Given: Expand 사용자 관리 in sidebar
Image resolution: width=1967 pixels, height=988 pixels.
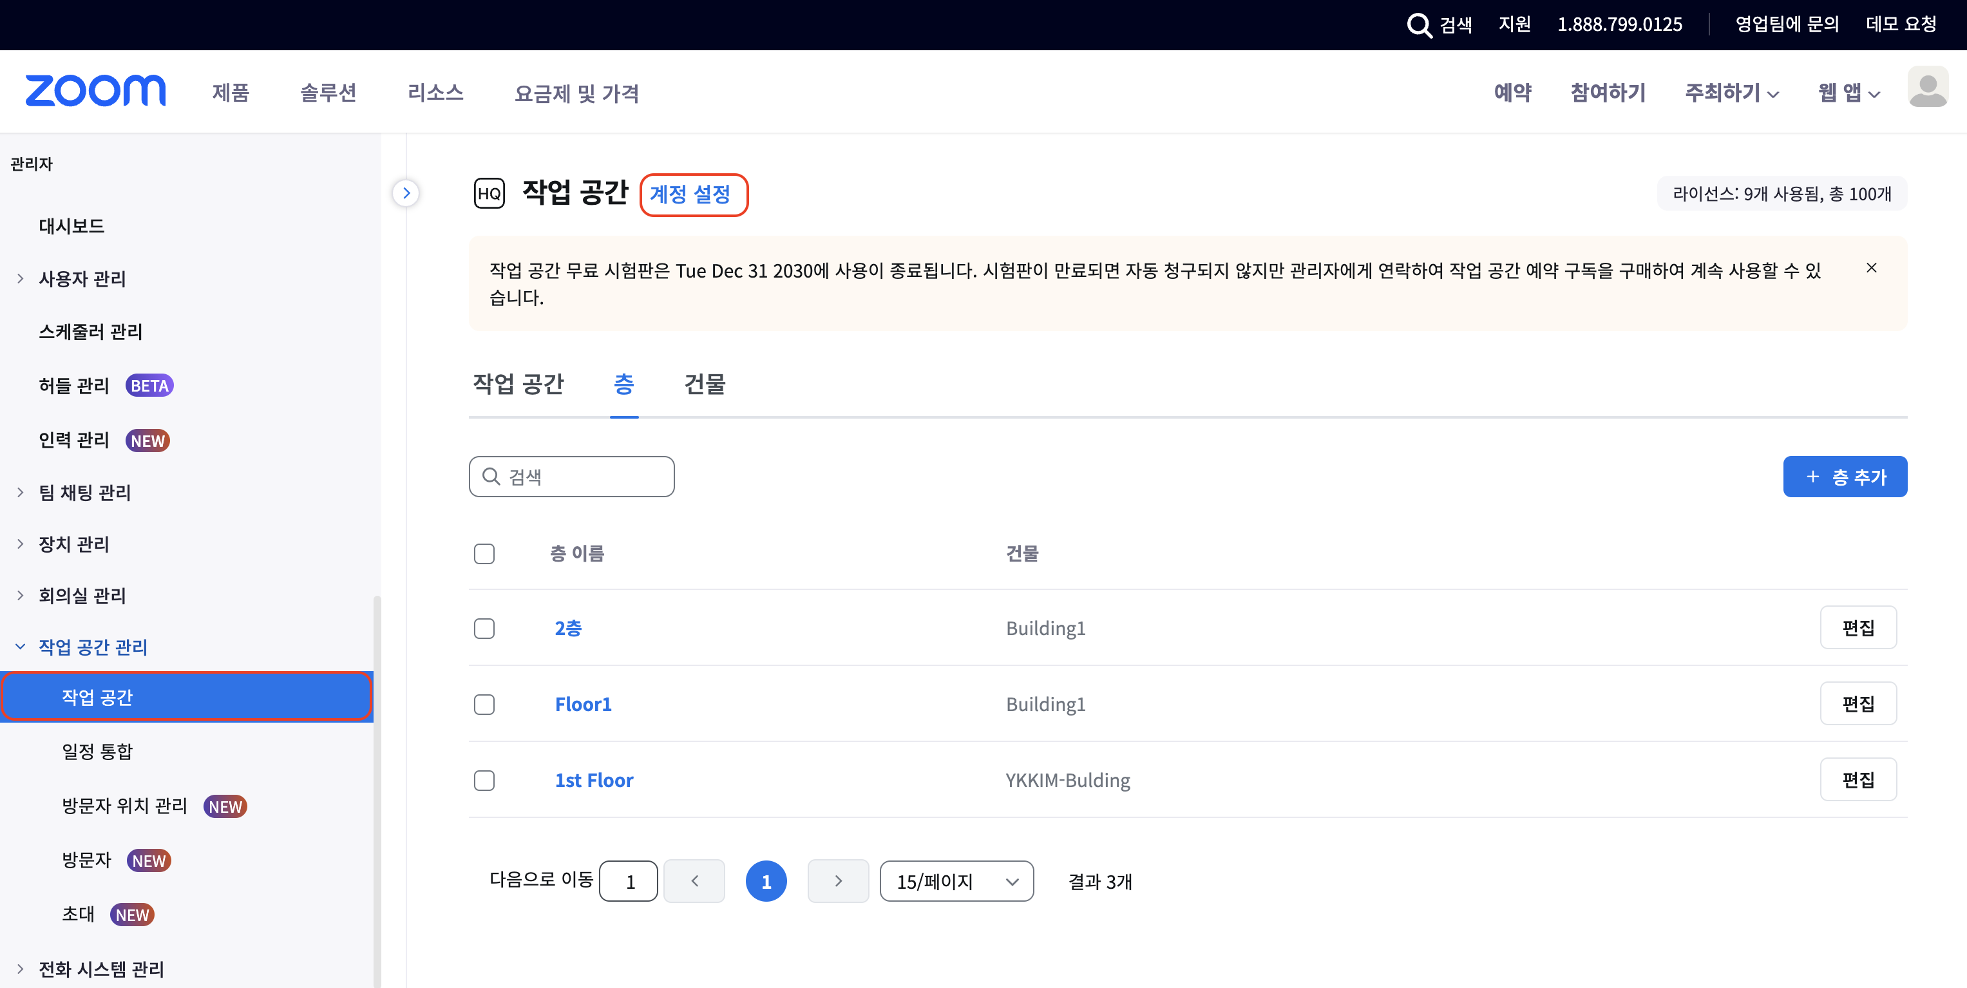Looking at the screenshot, I should [21, 279].
